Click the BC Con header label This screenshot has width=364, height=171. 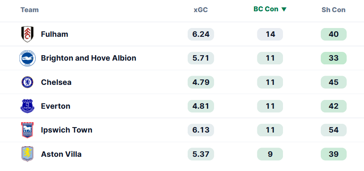266,9
